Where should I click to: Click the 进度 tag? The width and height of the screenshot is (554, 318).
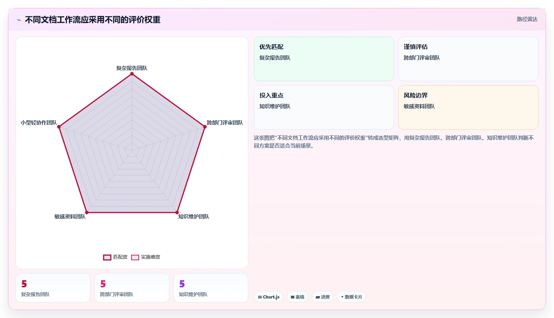[x=322, y=297]
